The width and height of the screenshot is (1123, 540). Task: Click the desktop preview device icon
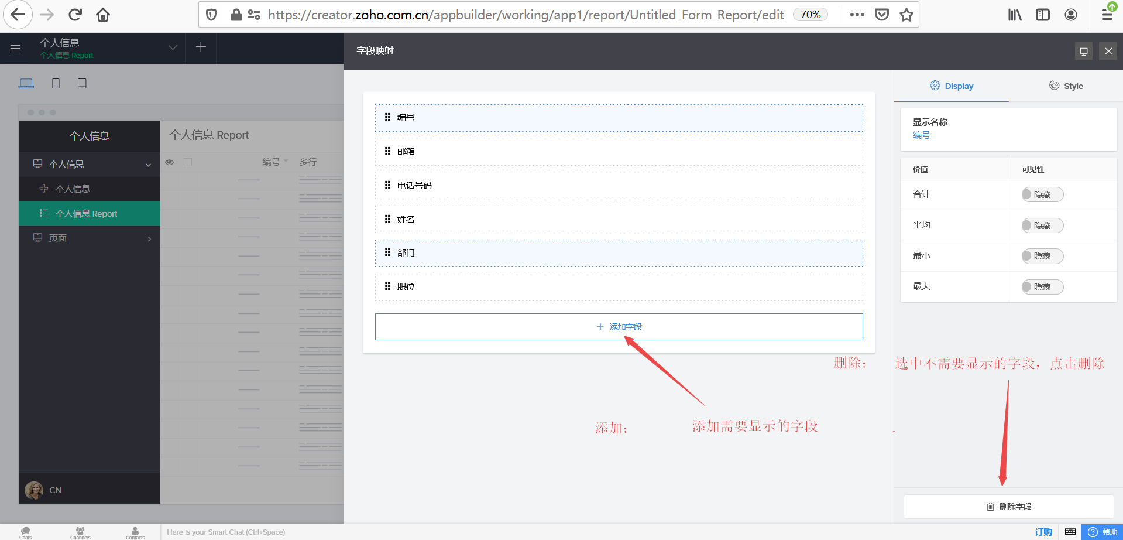26,84
